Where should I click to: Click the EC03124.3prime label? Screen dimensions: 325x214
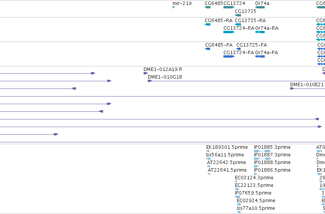254,178
